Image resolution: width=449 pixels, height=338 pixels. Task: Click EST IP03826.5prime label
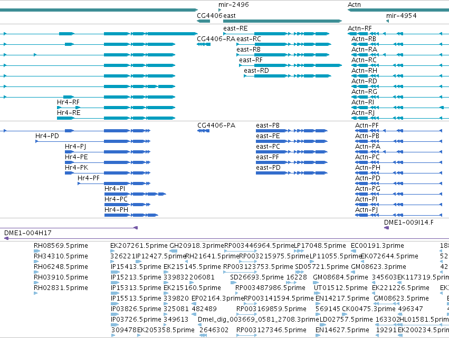(136, 310)
